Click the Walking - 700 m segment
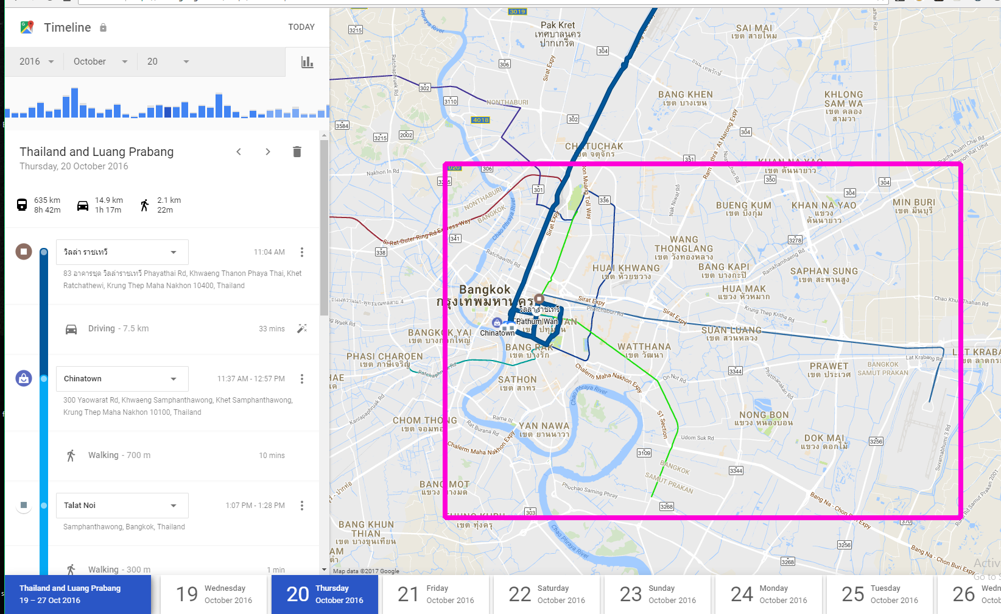The image size is (1001, 614). 161,456
